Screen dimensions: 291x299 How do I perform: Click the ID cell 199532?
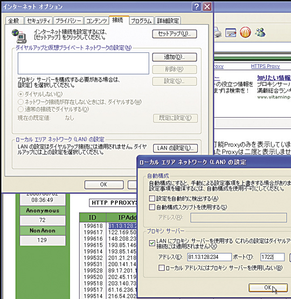pyautogui.click(x=93, y=258)
